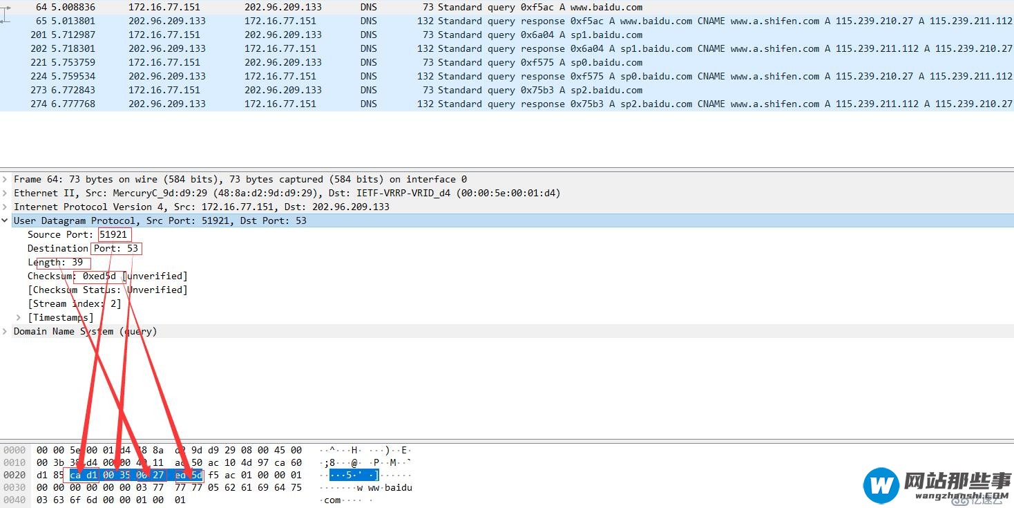Screen dimensions: 1014x508
Task: Select packet 65 response at 5.013801
Action: pos(507,21)
